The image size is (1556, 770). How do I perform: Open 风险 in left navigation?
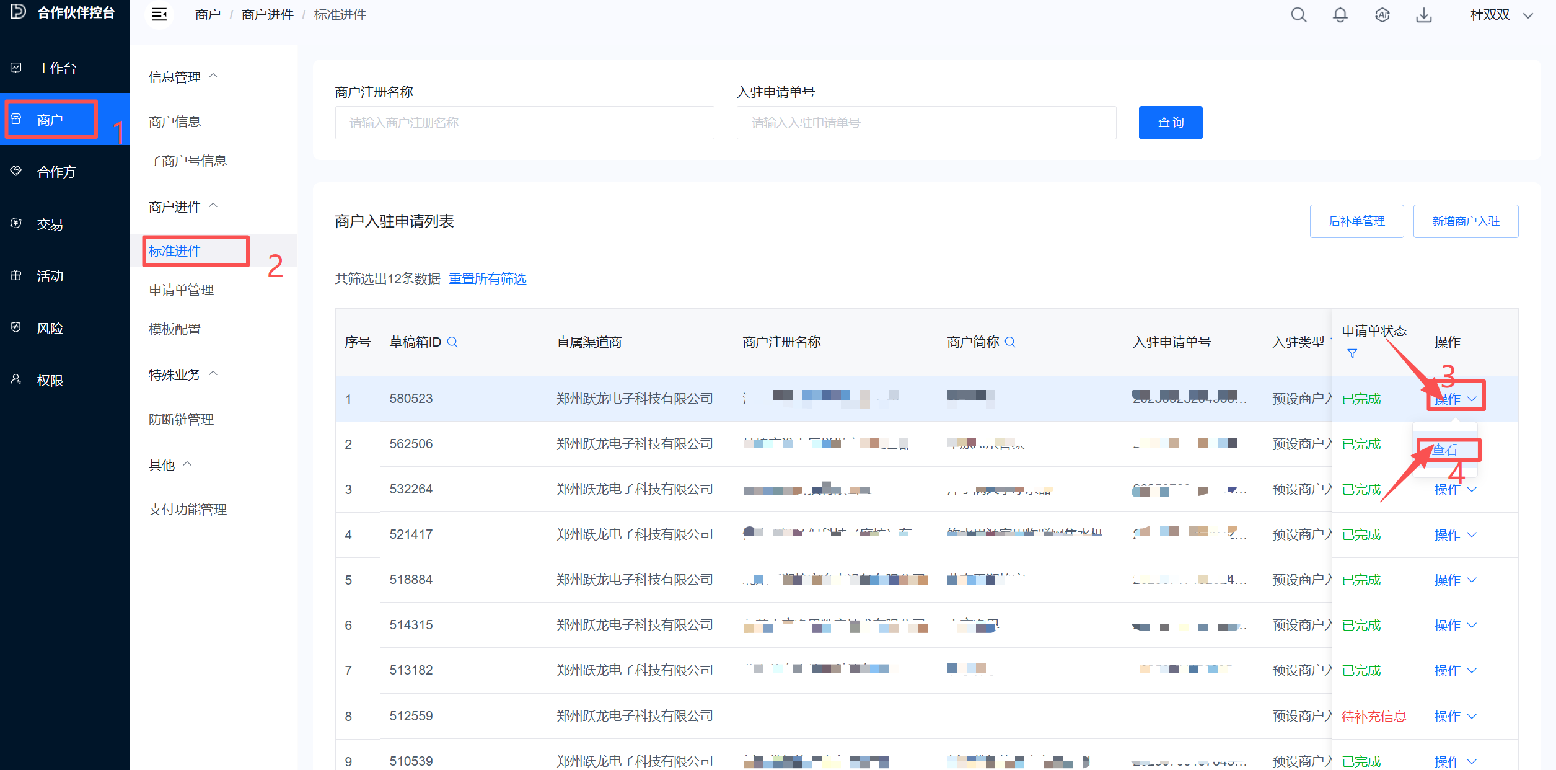[x=64, y=328]
